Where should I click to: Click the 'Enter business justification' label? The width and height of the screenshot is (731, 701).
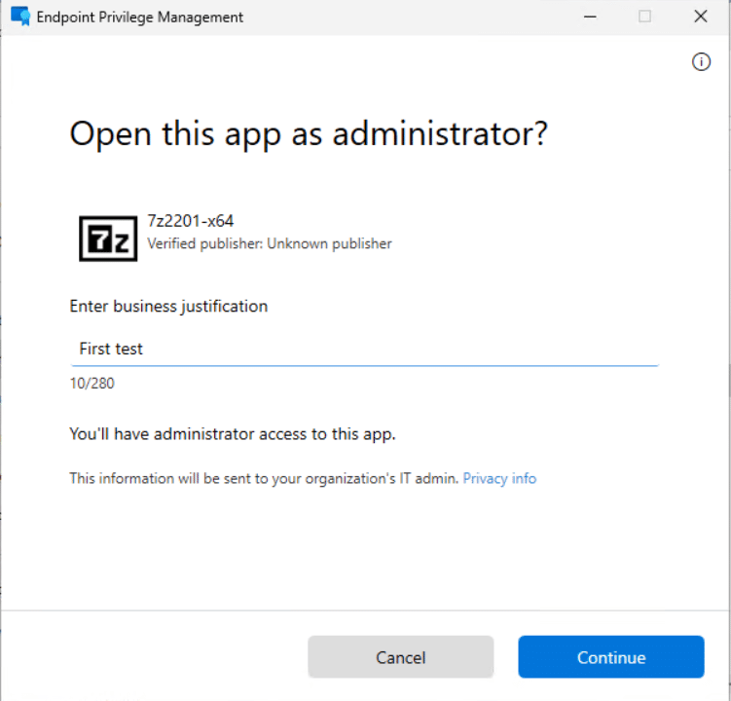168,307
